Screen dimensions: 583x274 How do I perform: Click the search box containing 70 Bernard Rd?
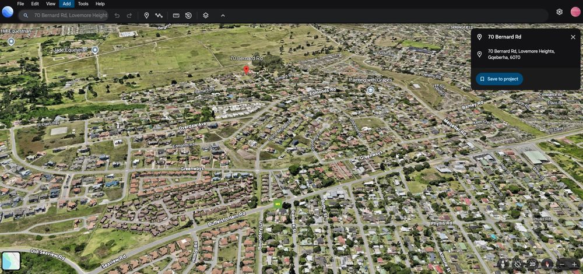tap(70, 15)
